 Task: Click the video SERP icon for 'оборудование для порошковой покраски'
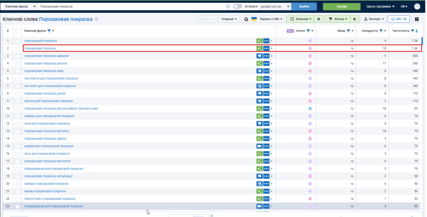click(259, 206)
